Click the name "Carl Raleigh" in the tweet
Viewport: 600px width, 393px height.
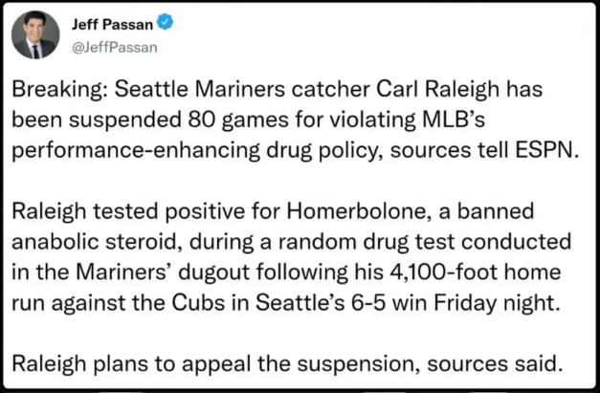[437, 90]
